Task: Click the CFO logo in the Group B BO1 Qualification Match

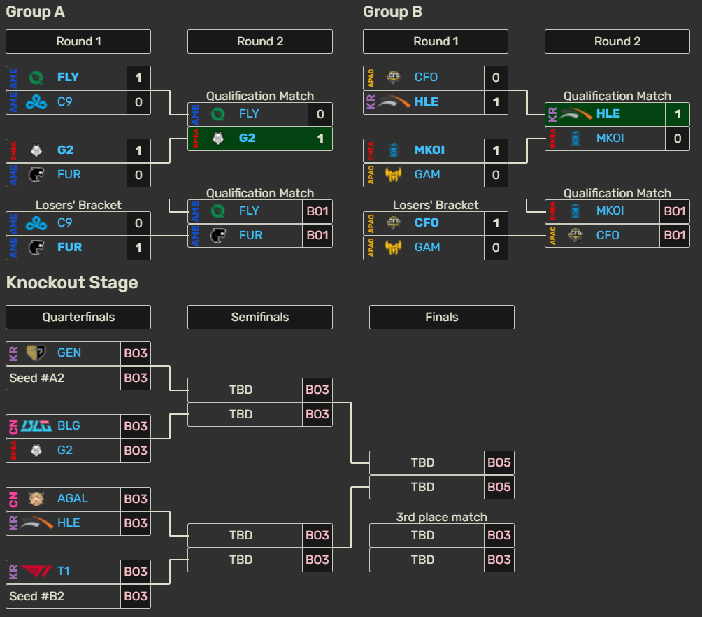Action: click(x=575, y=235)
